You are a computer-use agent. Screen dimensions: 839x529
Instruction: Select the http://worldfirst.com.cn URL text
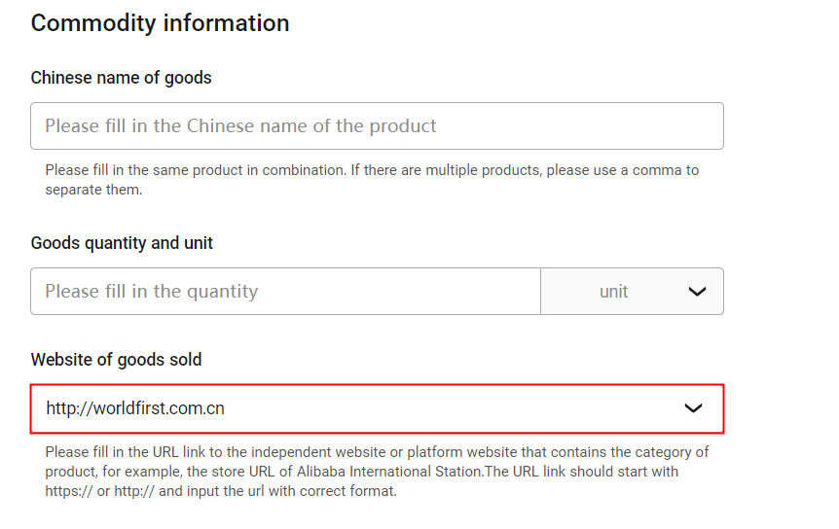coord(135,408)
